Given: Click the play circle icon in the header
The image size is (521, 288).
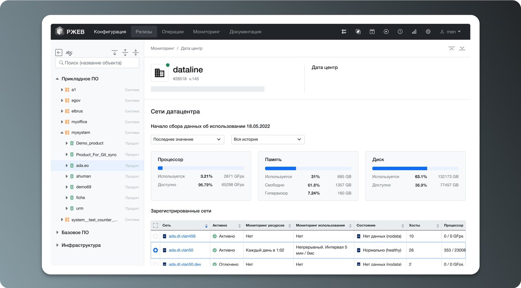Looking at the screenshot, I should pos(386,32).
